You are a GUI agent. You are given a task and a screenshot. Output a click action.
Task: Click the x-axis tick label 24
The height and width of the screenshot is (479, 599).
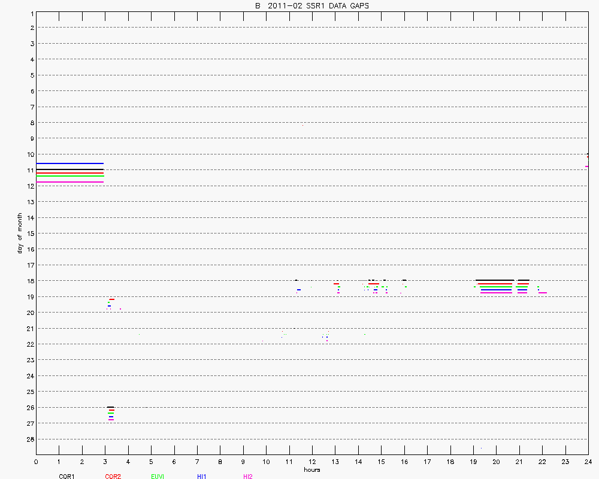[588, 462]
